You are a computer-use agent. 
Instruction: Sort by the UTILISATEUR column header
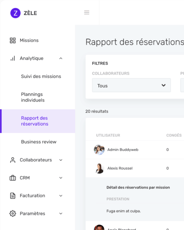point(108,136)
